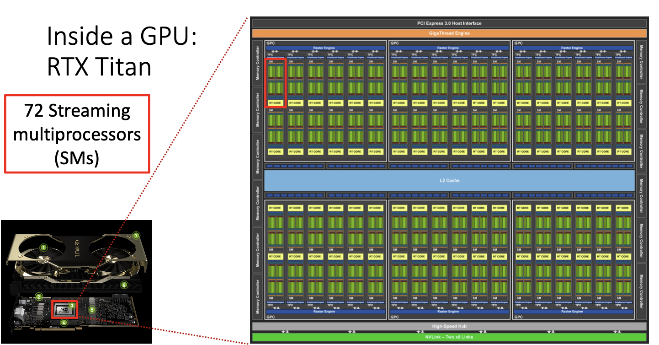This screenshot has width=659, height=345.
Task: Click green marker 3 on the NVIDIA chip
Action: 72,305
